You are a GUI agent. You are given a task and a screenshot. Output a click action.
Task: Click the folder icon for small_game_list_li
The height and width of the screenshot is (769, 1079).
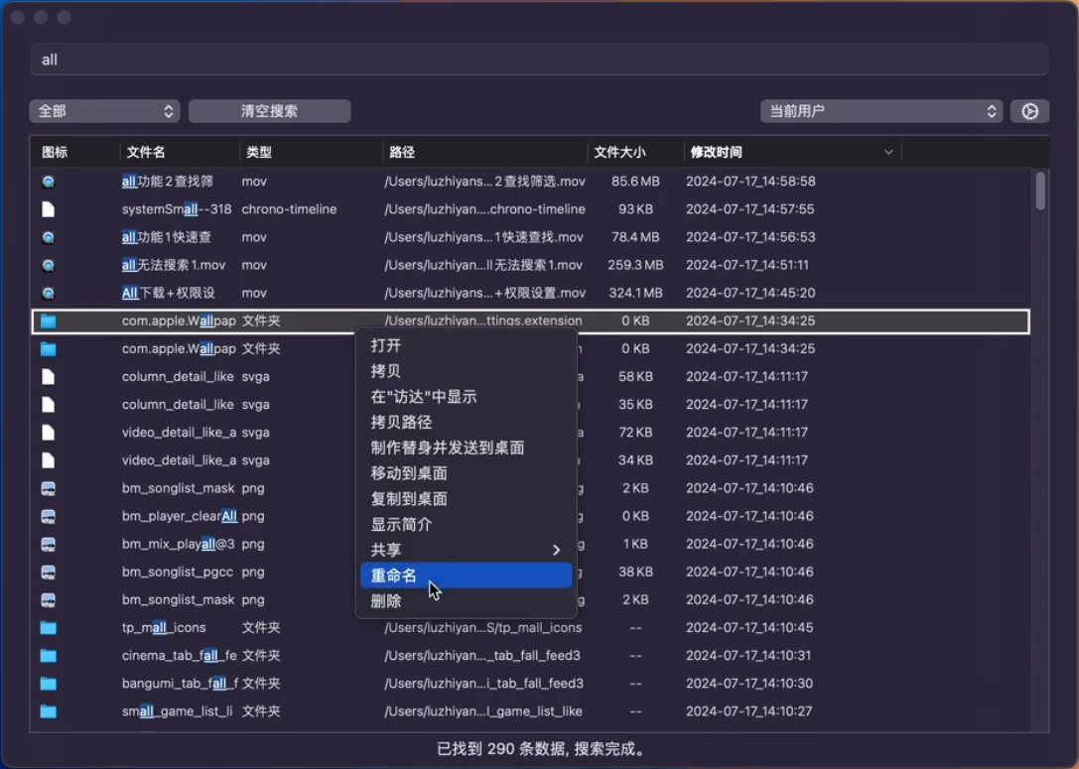tap(49, 711)
